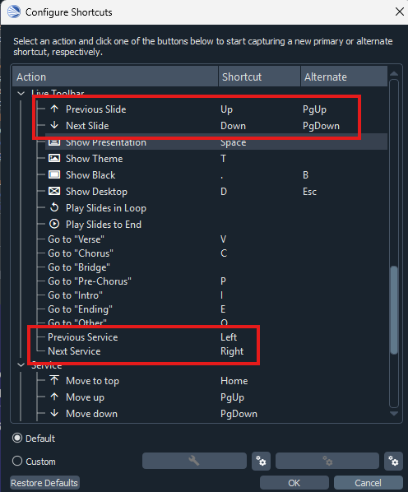Image resolution: width=408 pixels, height=492 pixels.
Task: Click the Move to top icon
Action: pos(54,380)
